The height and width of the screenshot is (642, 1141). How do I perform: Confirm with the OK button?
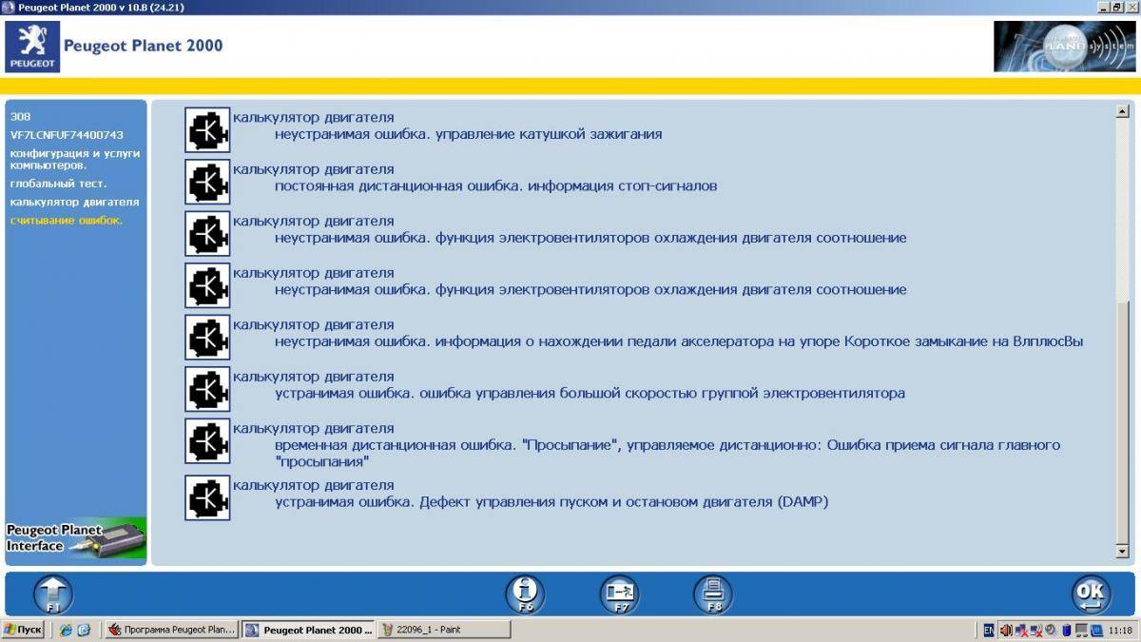[1091, 594]
